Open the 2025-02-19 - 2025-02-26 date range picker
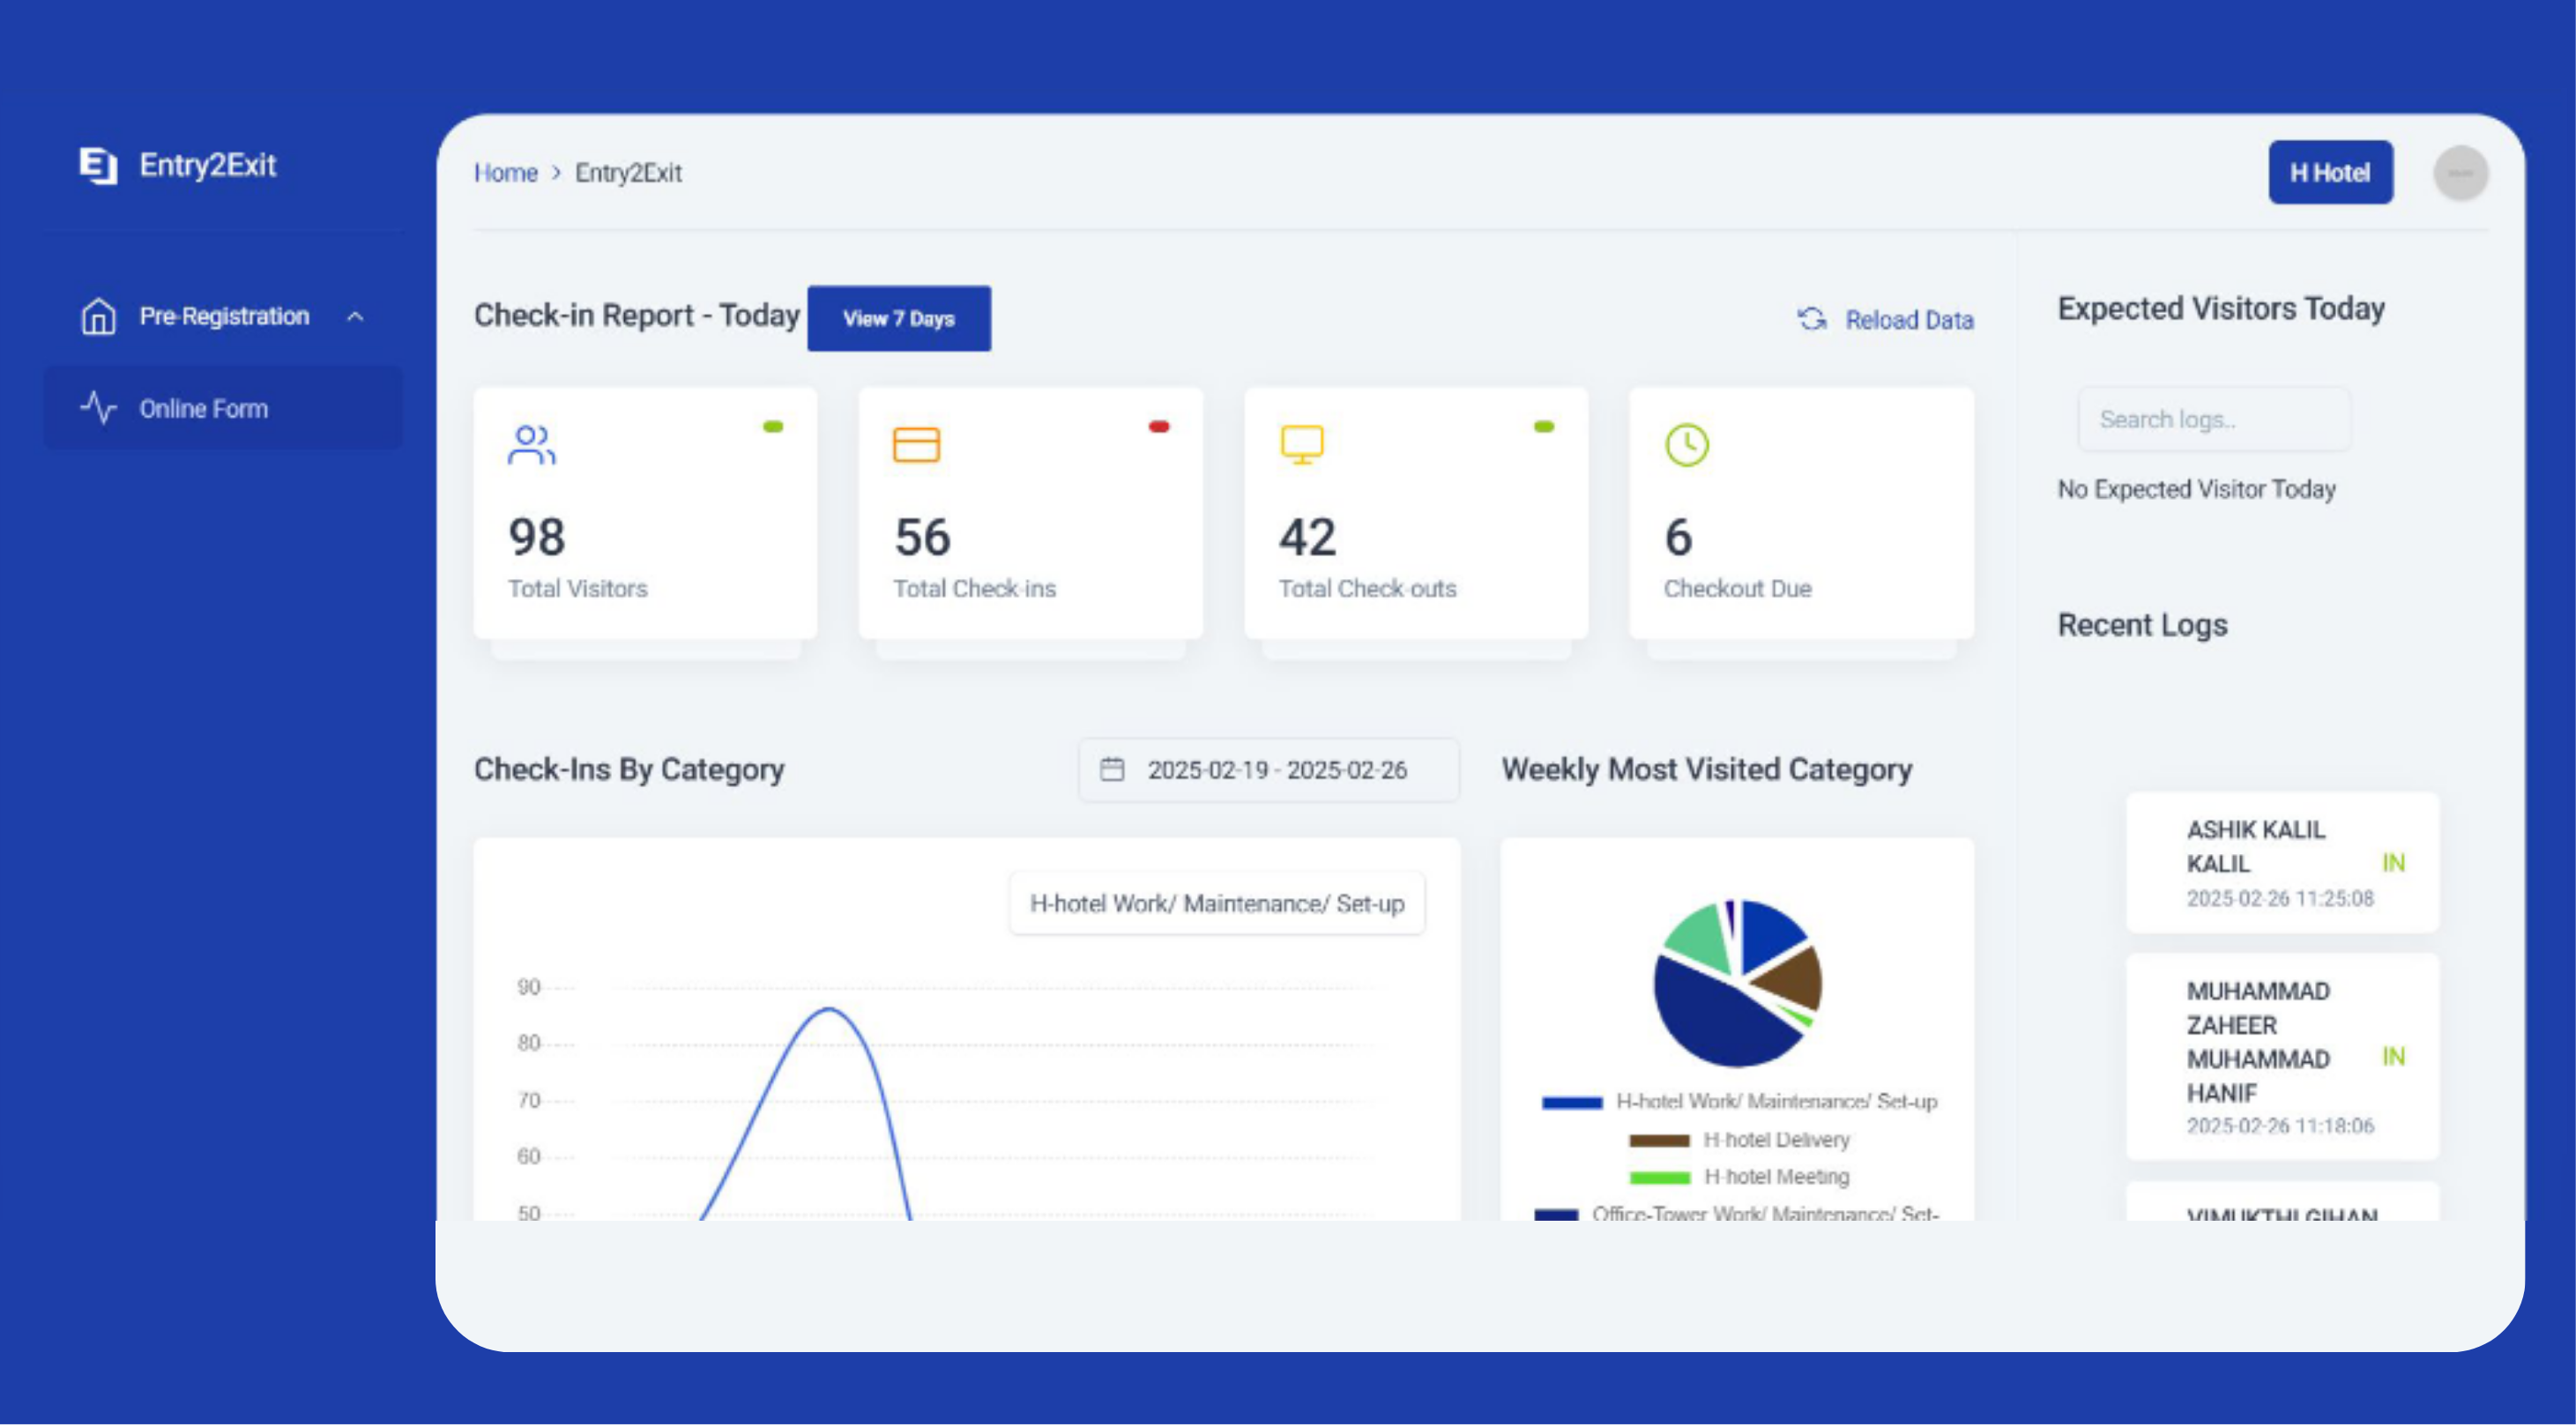 point(1268,770)
